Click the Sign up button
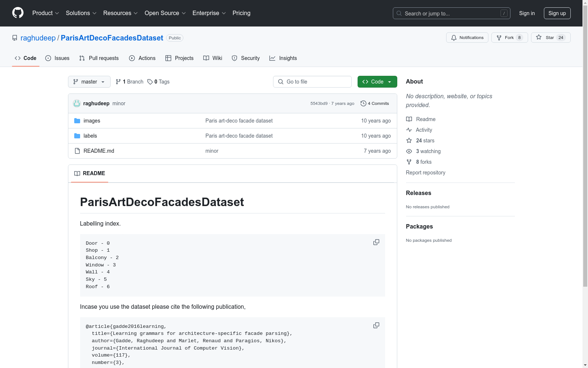The width and height of the screenshot is (588, 368). click(557, 13)
